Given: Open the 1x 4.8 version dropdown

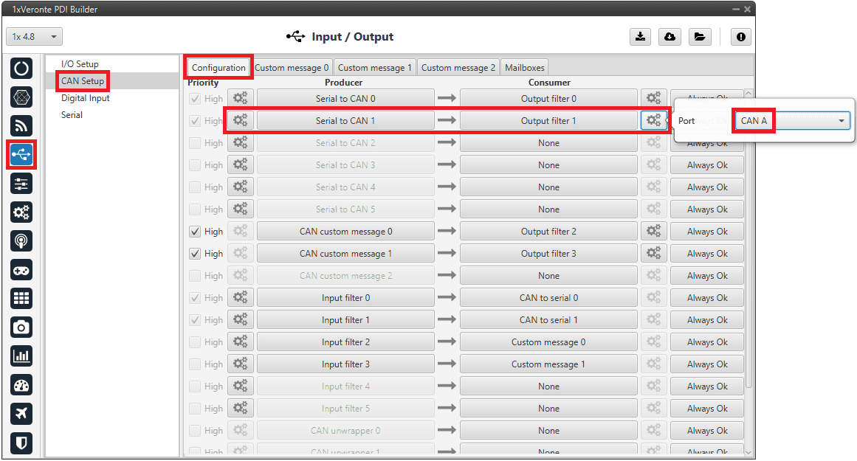Looking at the screenshot, I should click(34, 37).
